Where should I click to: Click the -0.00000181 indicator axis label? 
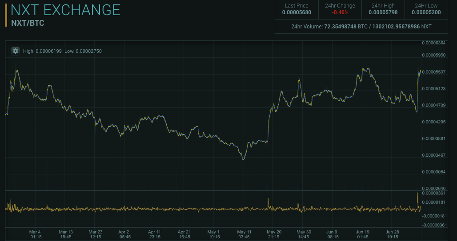coord(434,216)
